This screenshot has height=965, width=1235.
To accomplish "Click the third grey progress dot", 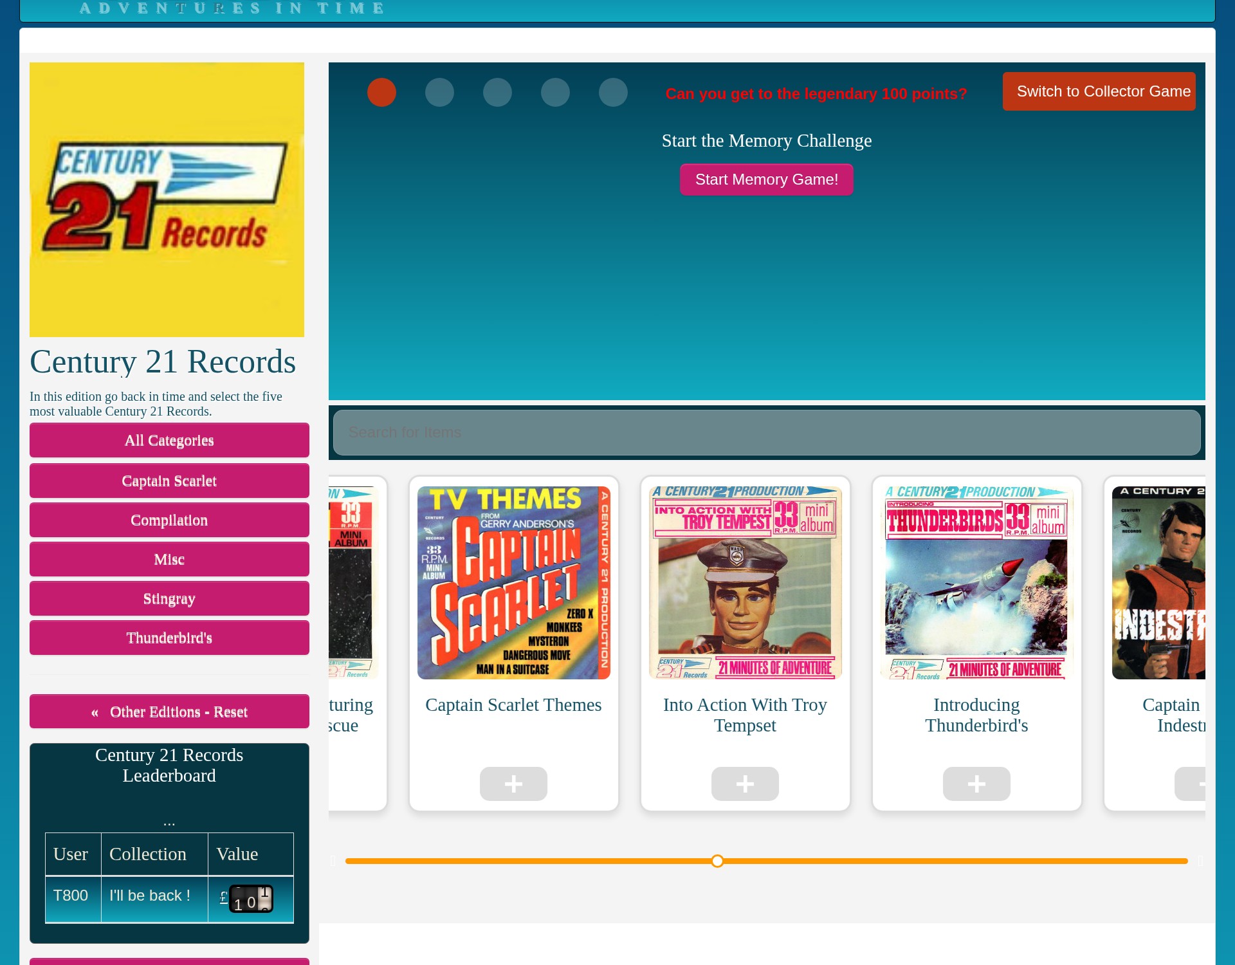I will coord(497,93).
